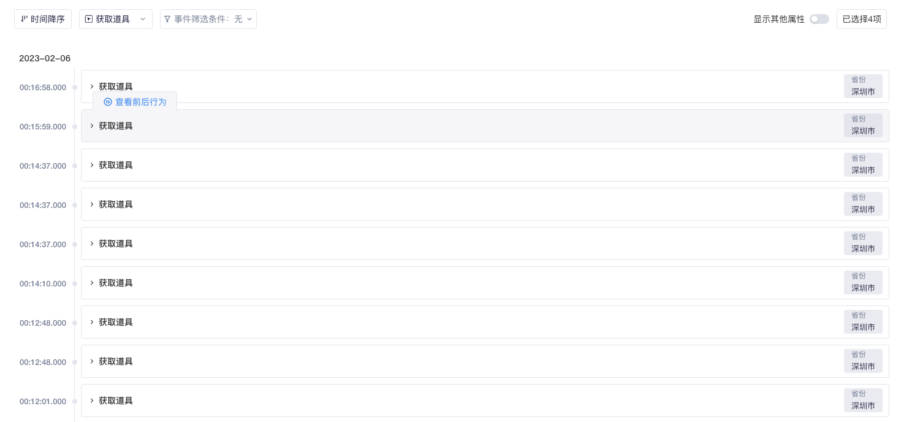Open the 获取道具 event dropdown arrow
The image size is (904, 422).
click(143, 19)
